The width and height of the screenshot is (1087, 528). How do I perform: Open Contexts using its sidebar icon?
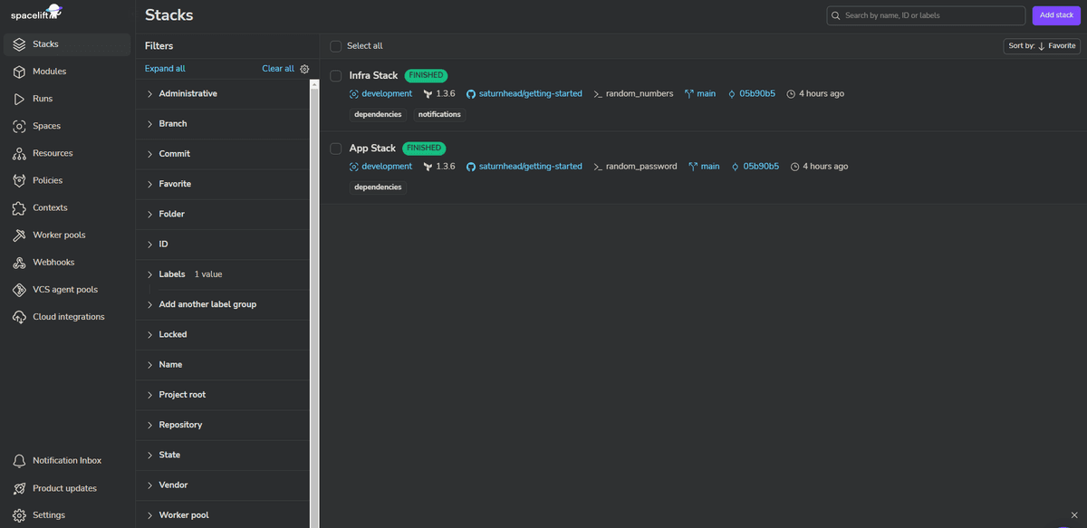(x=19, y=207)
